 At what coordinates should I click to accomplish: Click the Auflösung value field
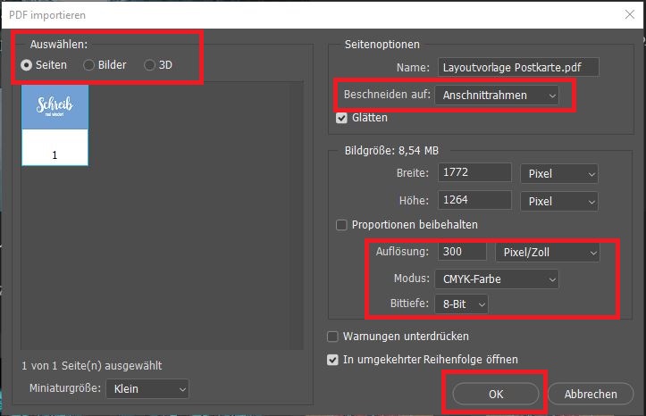[x=461, y=253]
